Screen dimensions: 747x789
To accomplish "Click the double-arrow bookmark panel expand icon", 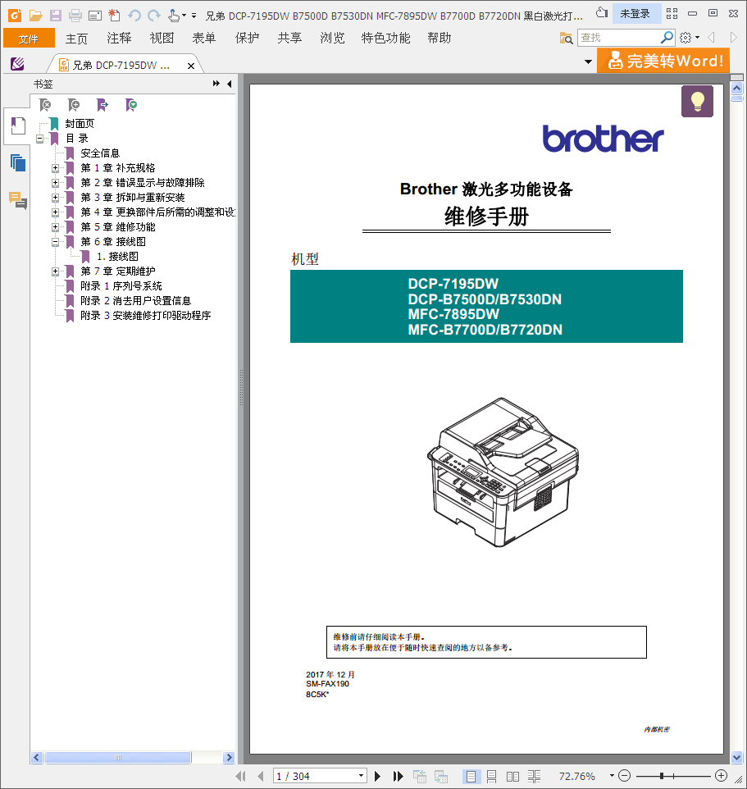I will coord(216,84).
